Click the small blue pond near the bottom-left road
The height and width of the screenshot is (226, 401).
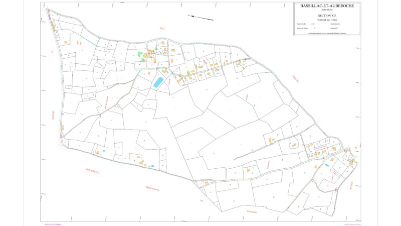tap(152, 166)
